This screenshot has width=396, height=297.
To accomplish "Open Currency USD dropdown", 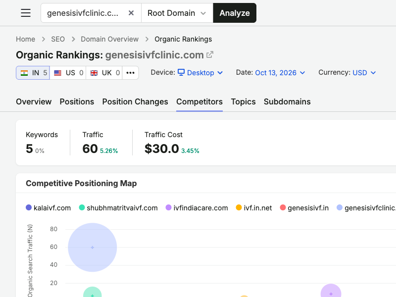I will coord(364,73).
